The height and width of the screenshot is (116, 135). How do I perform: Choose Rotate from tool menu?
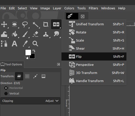(x=94, y=32)
